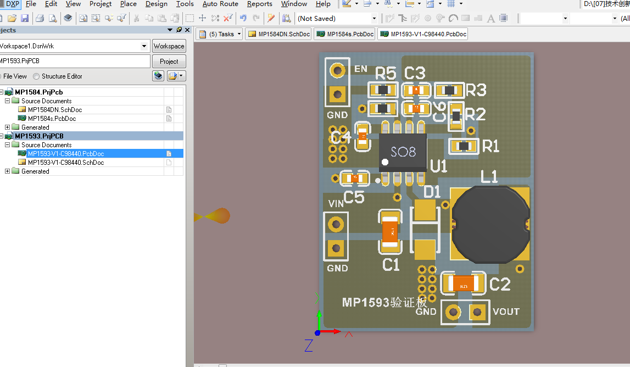
Task: Switch to the MP1593-V1-C98440.PcbDoc tab
Action: [423, 34]
